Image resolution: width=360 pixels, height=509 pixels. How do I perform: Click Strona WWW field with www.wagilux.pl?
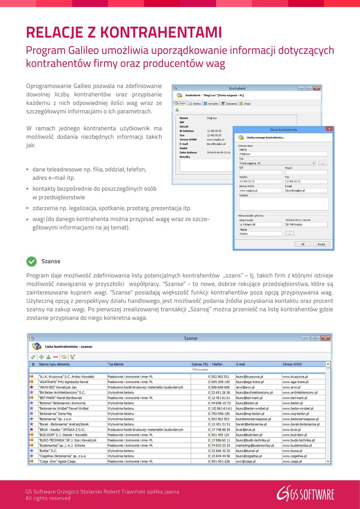tap(260, 191)
